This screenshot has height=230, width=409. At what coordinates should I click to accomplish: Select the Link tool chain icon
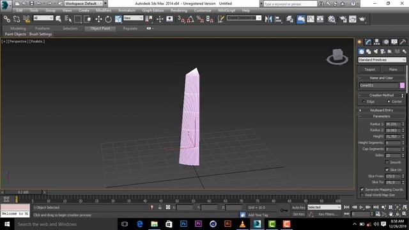coord(7,19)
